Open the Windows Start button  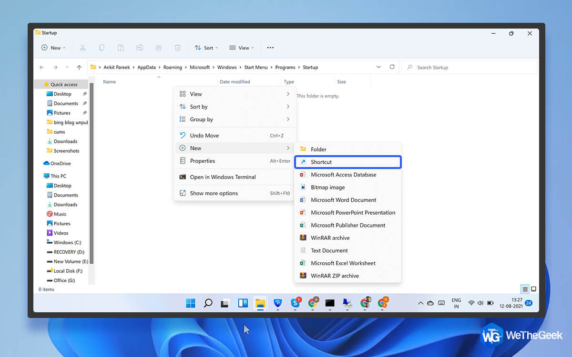191,303
